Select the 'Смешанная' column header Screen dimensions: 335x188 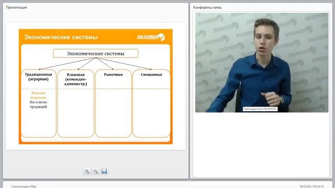(151, 75)
